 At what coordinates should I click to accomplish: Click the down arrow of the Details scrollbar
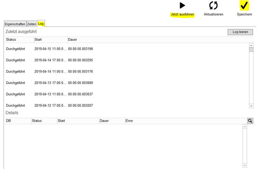(x=245, y=165)
